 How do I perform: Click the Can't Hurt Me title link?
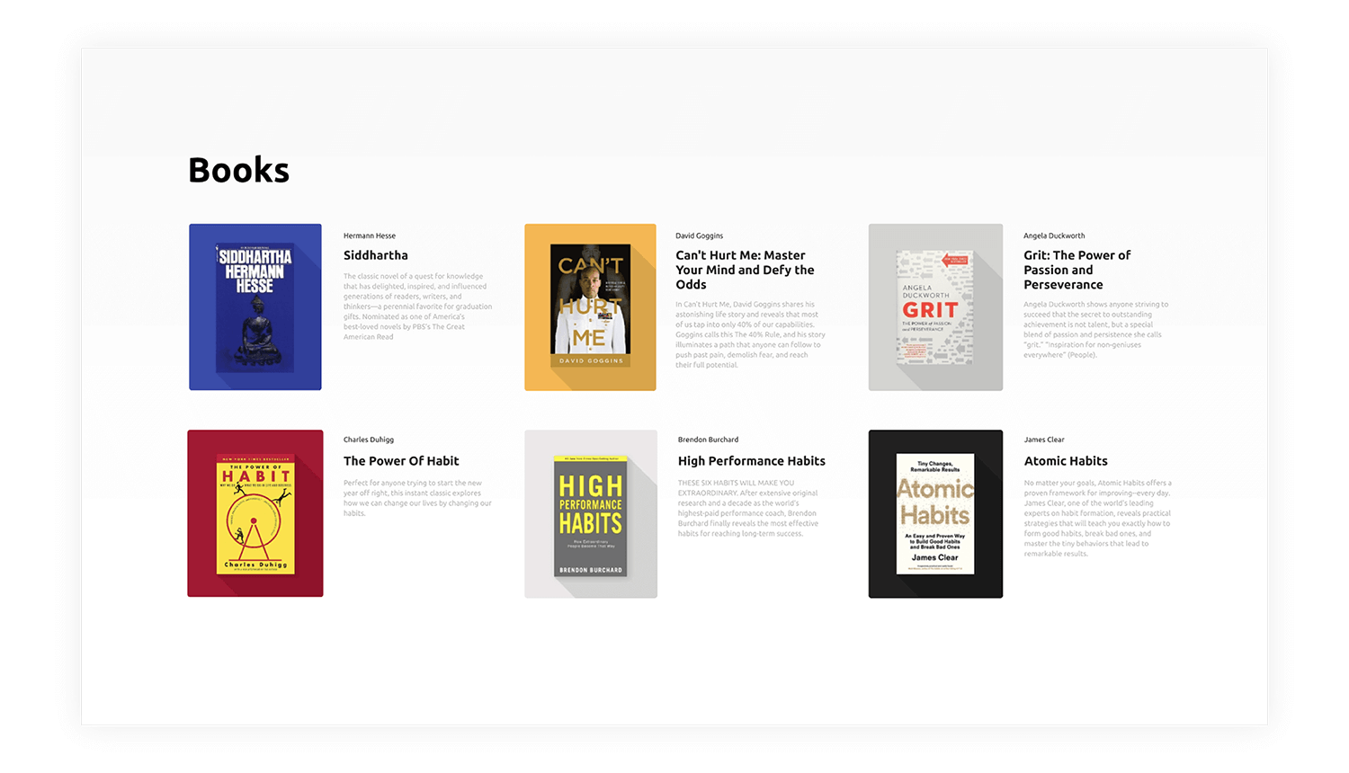click(746, 270)
